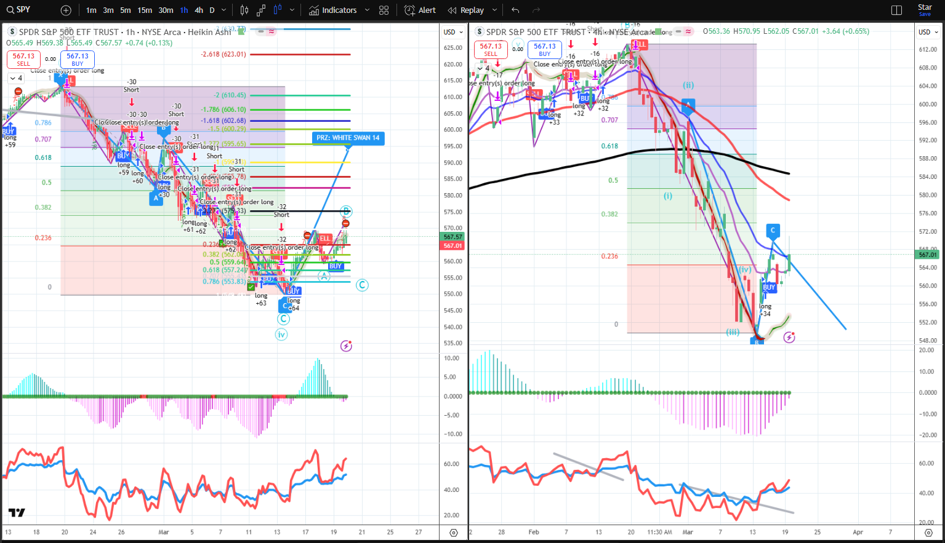945x543 pixels.
Task: Collapse indicator legend on 1h chart
Action: [x=16, y=78]
